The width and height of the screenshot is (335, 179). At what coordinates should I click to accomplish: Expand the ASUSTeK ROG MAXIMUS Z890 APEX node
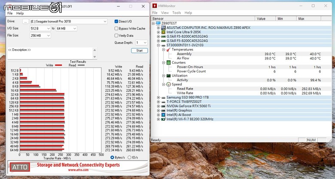(158, 28)
